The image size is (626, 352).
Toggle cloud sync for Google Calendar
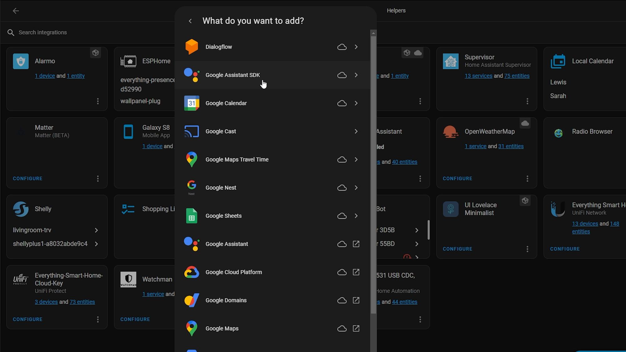(x=342, y=103)
